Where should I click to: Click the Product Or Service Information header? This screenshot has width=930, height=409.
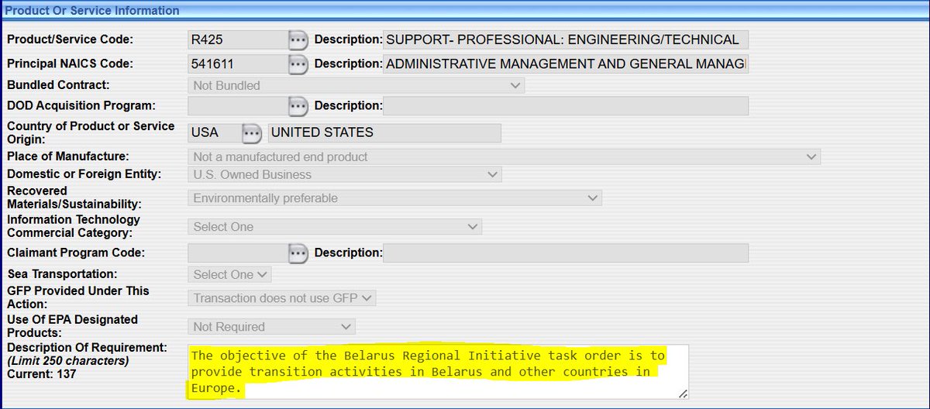(x=93, y=11)
